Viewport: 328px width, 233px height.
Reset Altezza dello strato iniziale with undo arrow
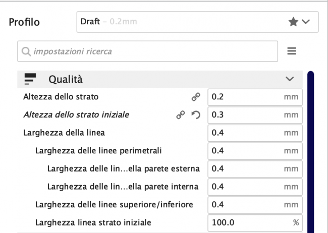point(195,115)
